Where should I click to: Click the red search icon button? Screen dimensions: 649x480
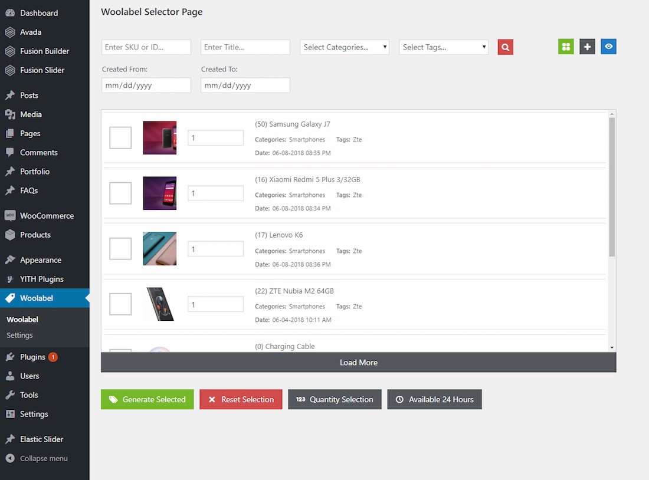pos(506,47)
